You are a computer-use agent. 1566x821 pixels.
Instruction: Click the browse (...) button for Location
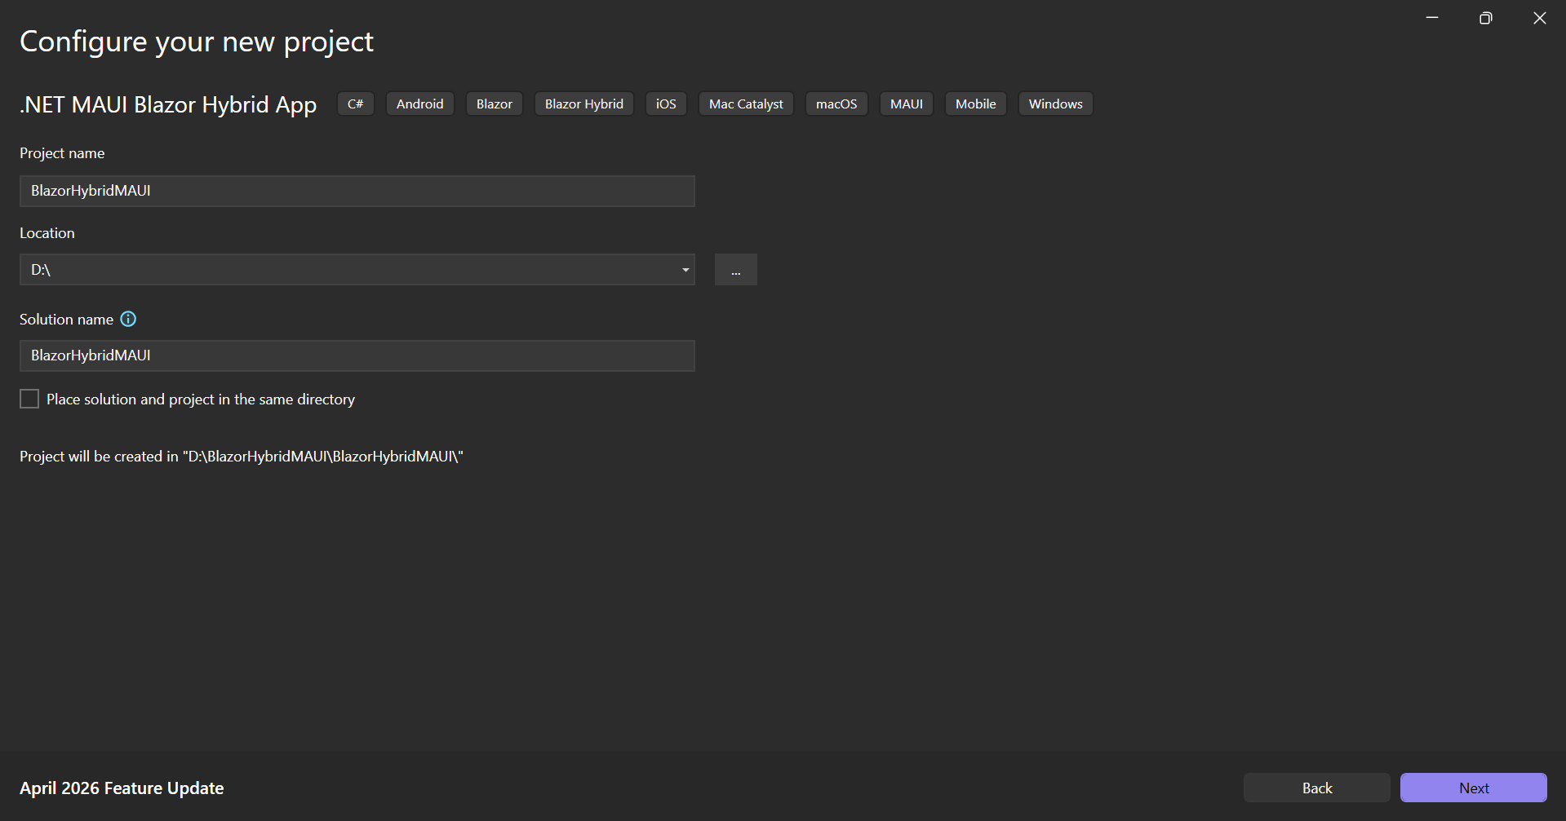point(736,270)
